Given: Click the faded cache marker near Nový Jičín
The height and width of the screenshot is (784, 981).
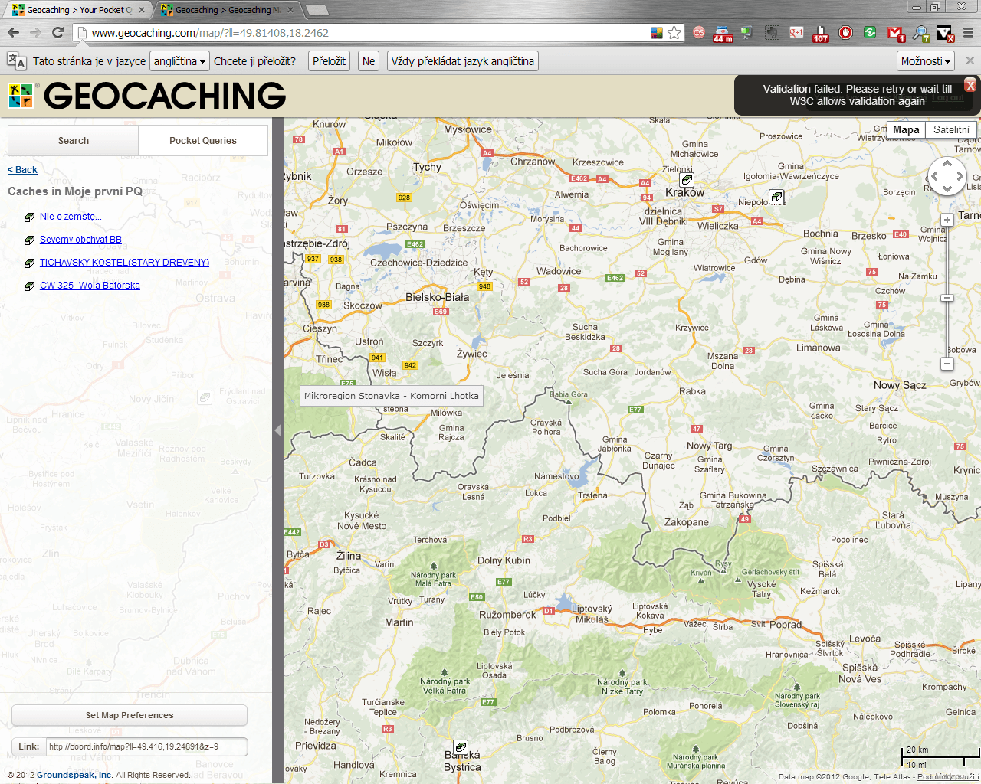Looking at the screenshot, I should [x=204, y=397].
